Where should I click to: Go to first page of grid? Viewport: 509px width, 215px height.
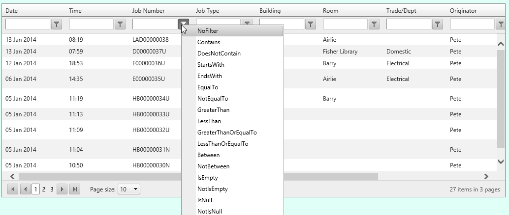12,189
